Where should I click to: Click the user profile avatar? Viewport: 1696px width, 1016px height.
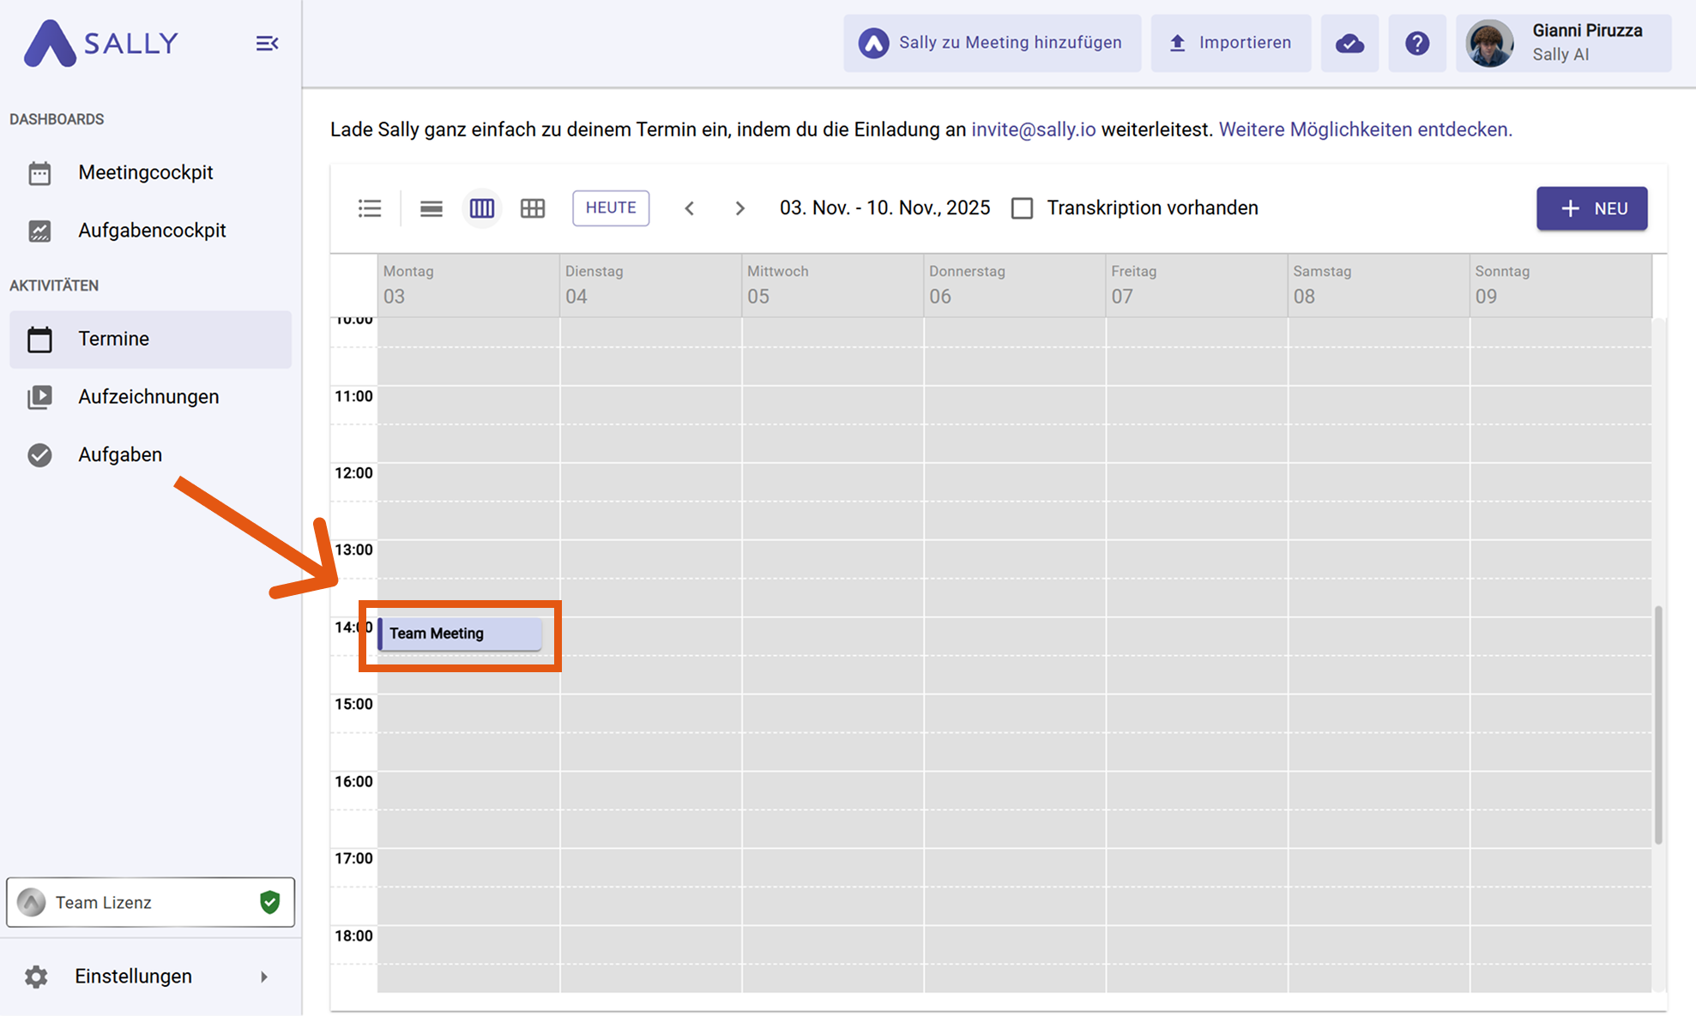1489,43
